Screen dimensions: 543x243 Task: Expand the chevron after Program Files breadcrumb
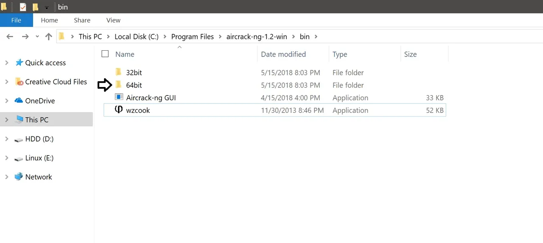click(220, 37)
